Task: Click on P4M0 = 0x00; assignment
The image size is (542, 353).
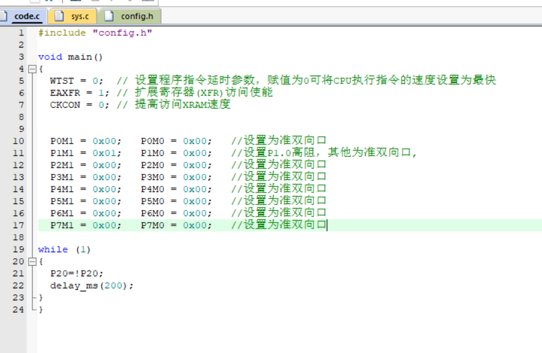Action: (x=176, y=190)
